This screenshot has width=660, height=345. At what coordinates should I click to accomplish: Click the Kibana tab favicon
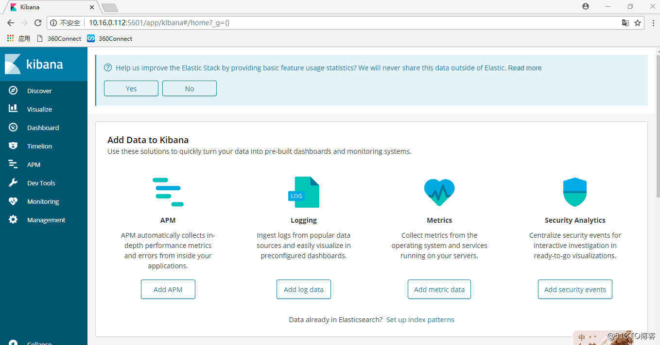[14, 7]
